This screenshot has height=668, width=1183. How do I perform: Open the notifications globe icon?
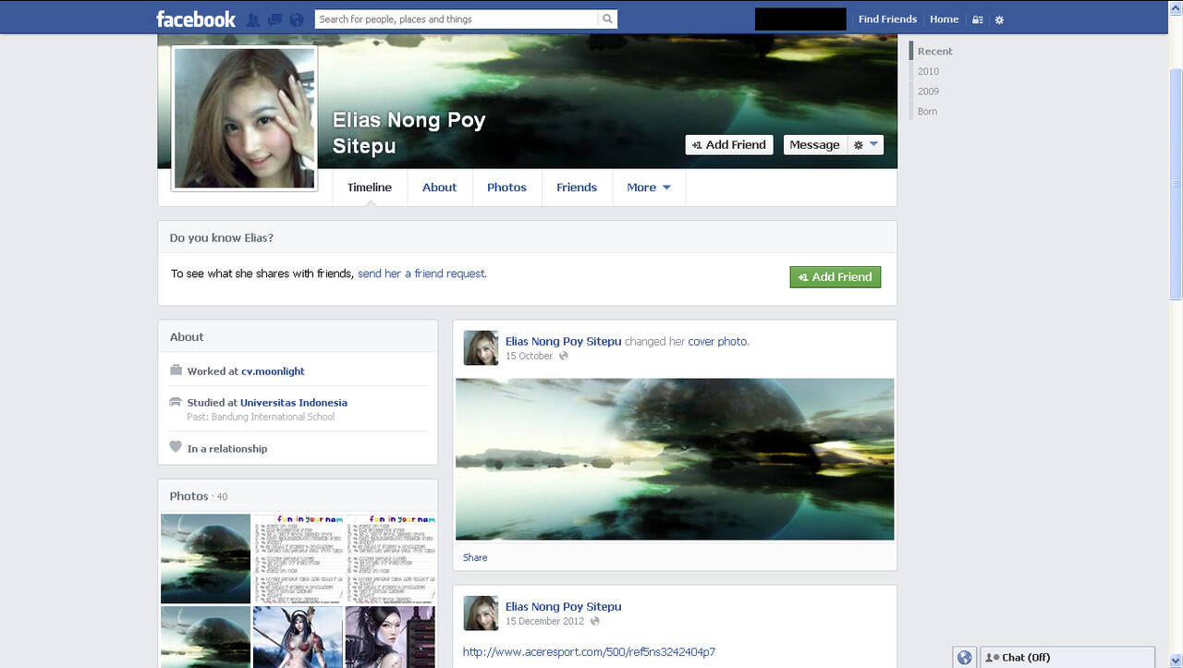tap(297, 19)
